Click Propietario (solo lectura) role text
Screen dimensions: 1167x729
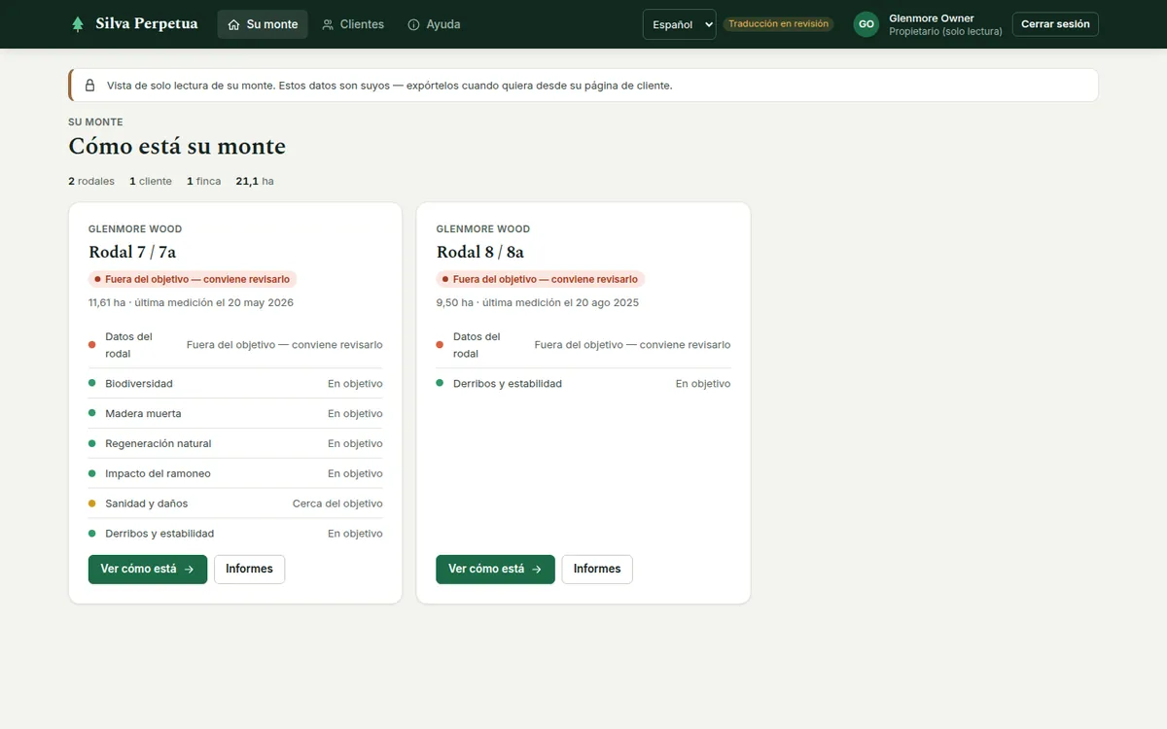pyautogui.click(x=945, y=32)
